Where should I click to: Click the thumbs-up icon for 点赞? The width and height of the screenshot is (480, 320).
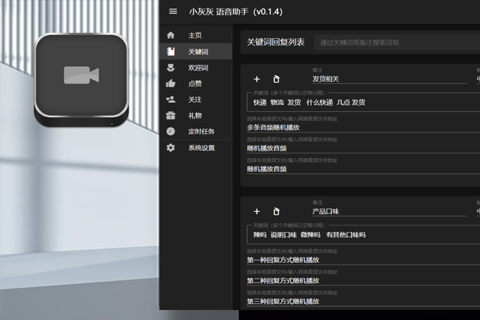coord(171,83)
